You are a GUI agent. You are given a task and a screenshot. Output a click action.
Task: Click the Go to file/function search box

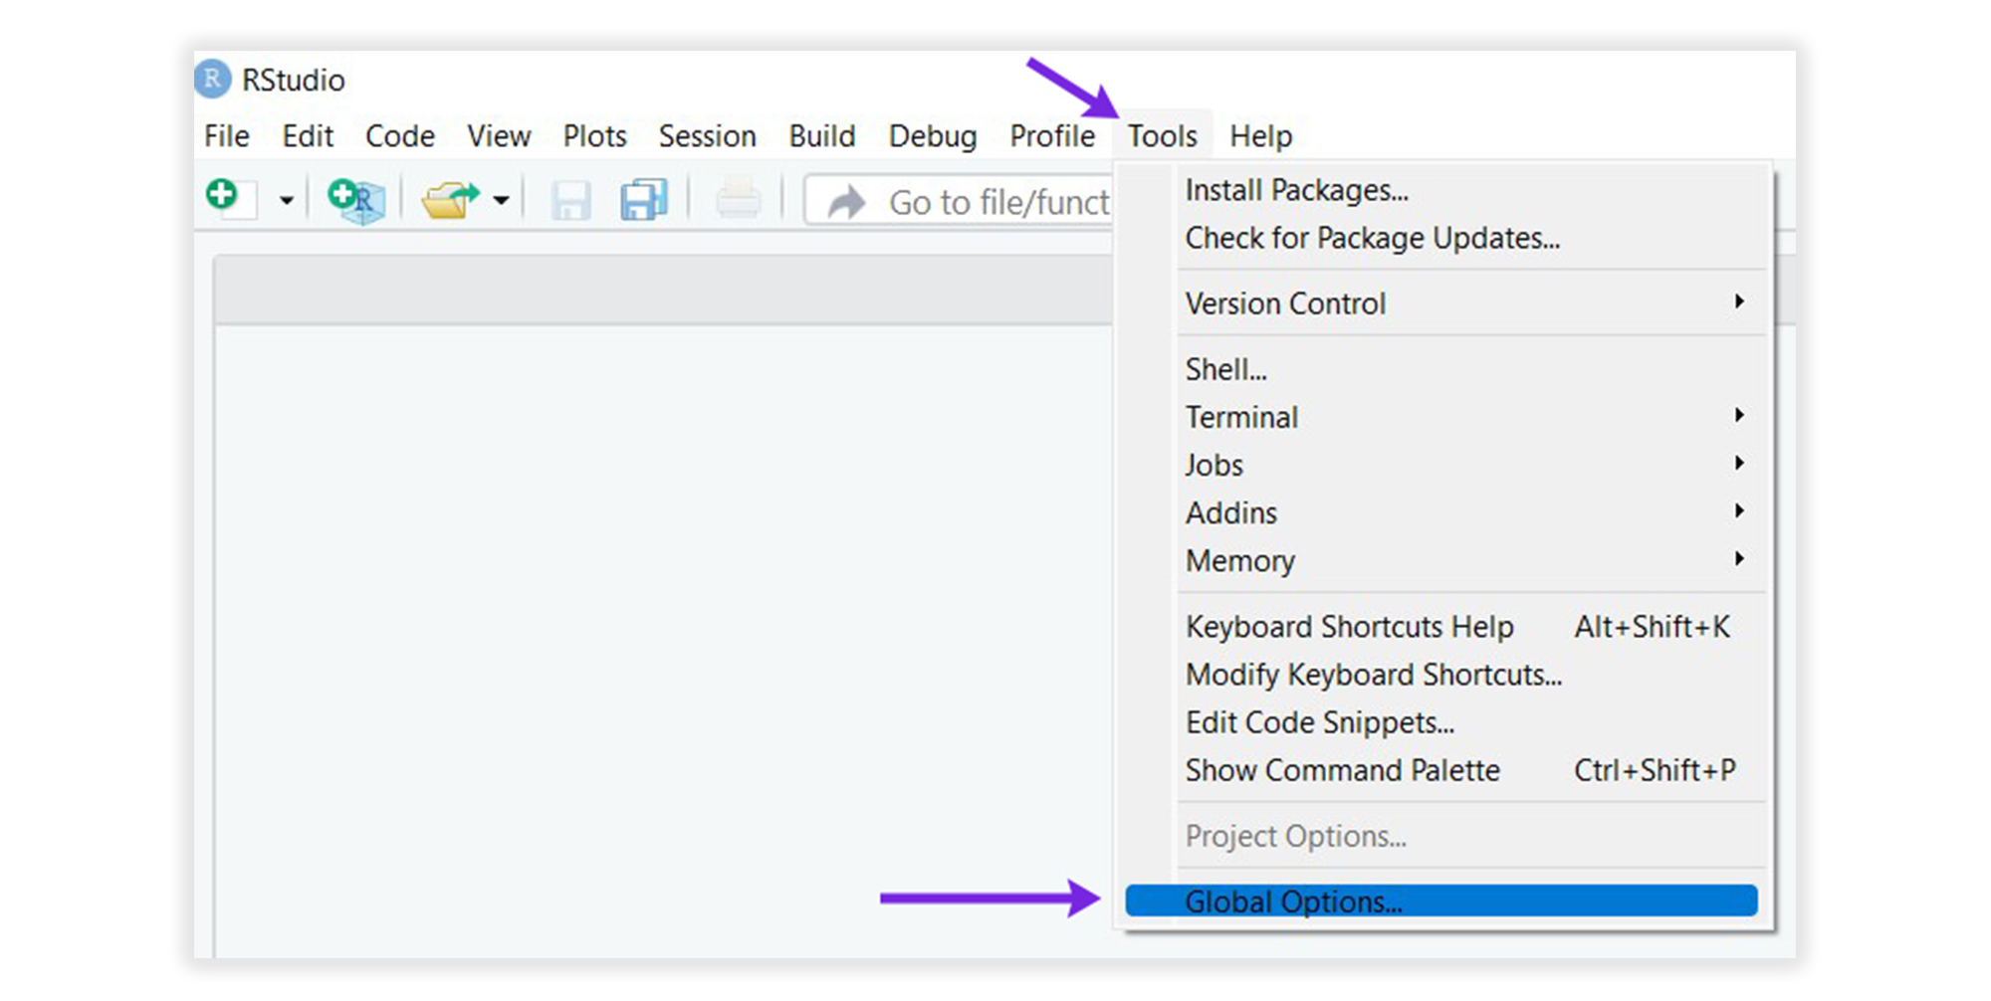(x=959, y=202)
